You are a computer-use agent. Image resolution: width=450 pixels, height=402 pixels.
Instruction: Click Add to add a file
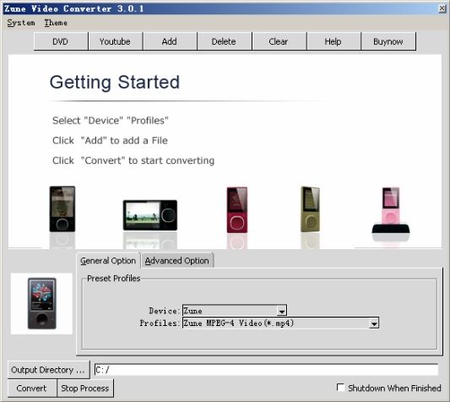click(170, 41)
